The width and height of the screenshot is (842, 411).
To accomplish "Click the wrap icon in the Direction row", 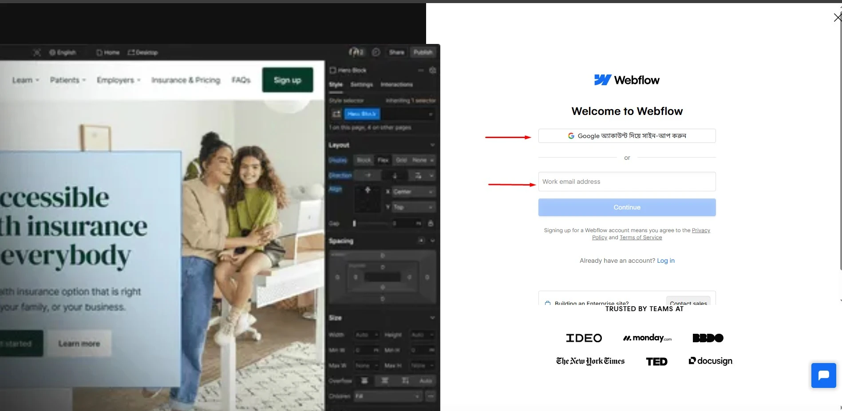I will point(418,175).
